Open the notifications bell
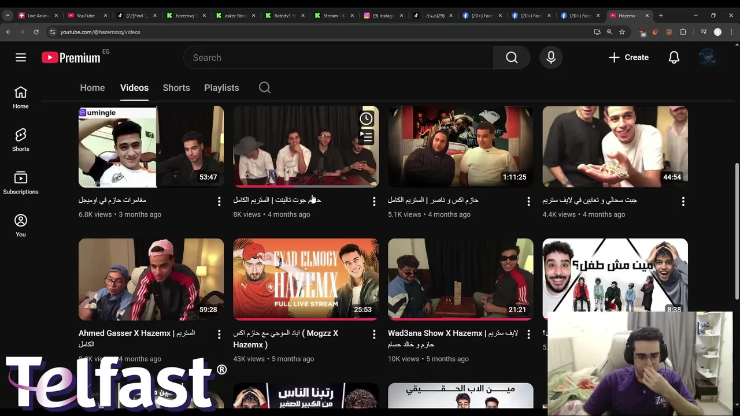 coord(674,57)
